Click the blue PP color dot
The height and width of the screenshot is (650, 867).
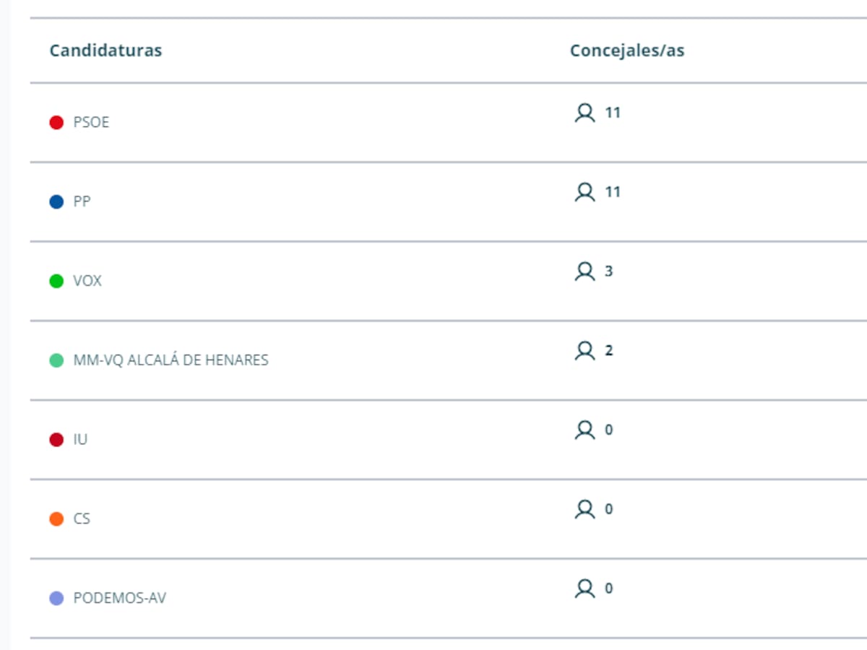pos(56,202)
